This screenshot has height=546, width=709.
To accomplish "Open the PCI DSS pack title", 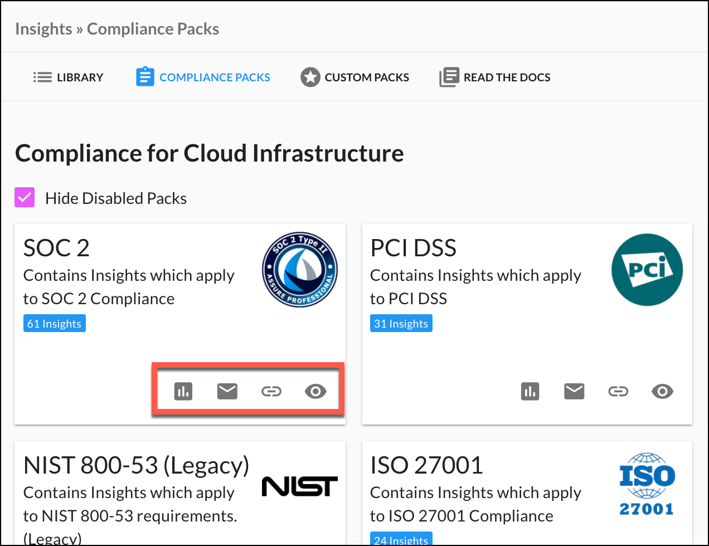I will pyautogui.click(x=413, y=248).
